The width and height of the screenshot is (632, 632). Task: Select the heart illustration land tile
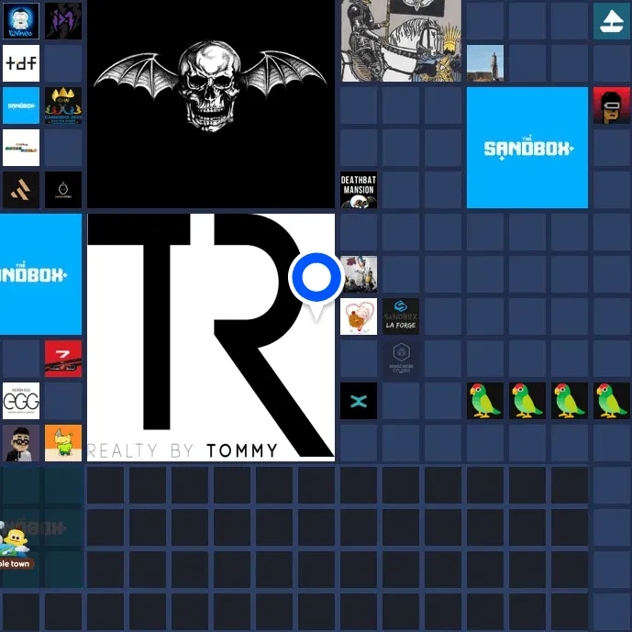[x=359, y=316]
